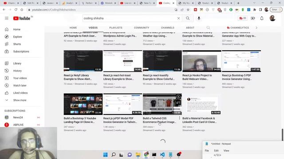
Task: Open the CHANNELYTICS tab
Action: [x=238, y=28]
